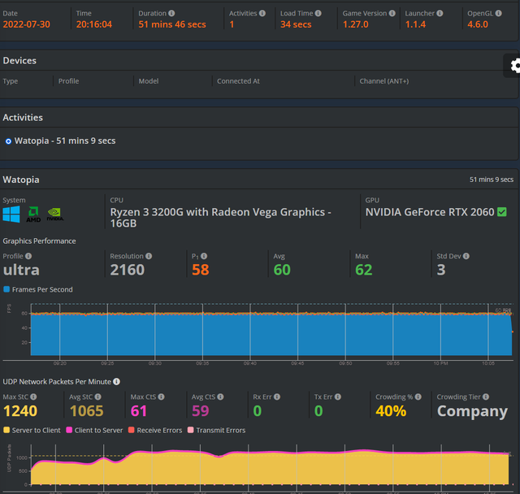Screen dimensions: 520x494
Task: Click the time value 20:16:04
Action: click(x=94, y=24)
